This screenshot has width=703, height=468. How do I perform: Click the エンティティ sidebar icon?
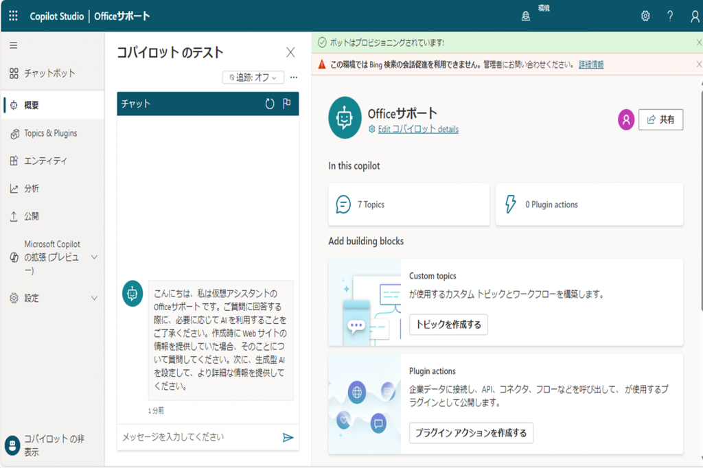[14, 161]
